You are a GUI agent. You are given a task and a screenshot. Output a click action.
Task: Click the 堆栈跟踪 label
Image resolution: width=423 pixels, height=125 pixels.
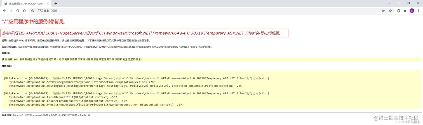click(7, 66)
